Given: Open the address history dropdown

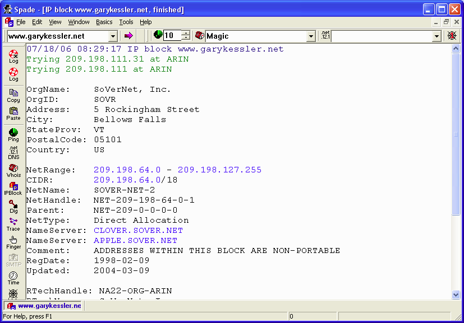Looking at the screenshot, I should [113, 36].
